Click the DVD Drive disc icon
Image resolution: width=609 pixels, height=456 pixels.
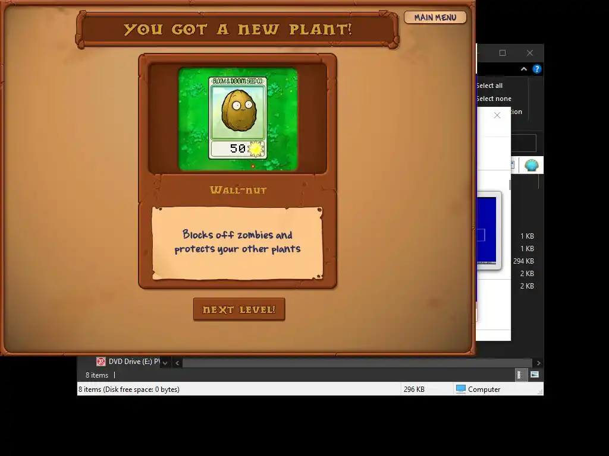tap(101, 362)
